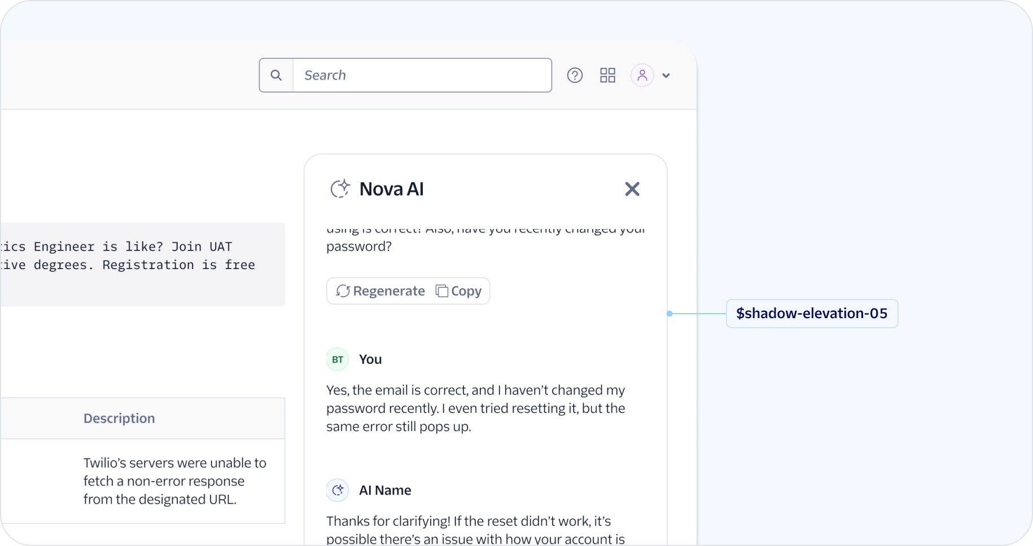The height and width of the screenshot is (546, 1033).
Task: Open the product switcher grid icon
Action: [x=607, y=75]
